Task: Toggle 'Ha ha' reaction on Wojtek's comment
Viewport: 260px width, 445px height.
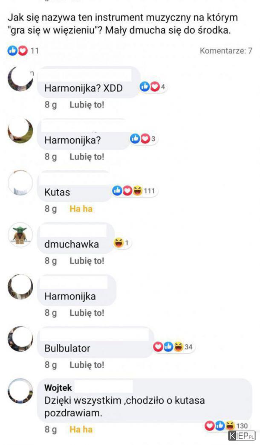Action: 81,429
